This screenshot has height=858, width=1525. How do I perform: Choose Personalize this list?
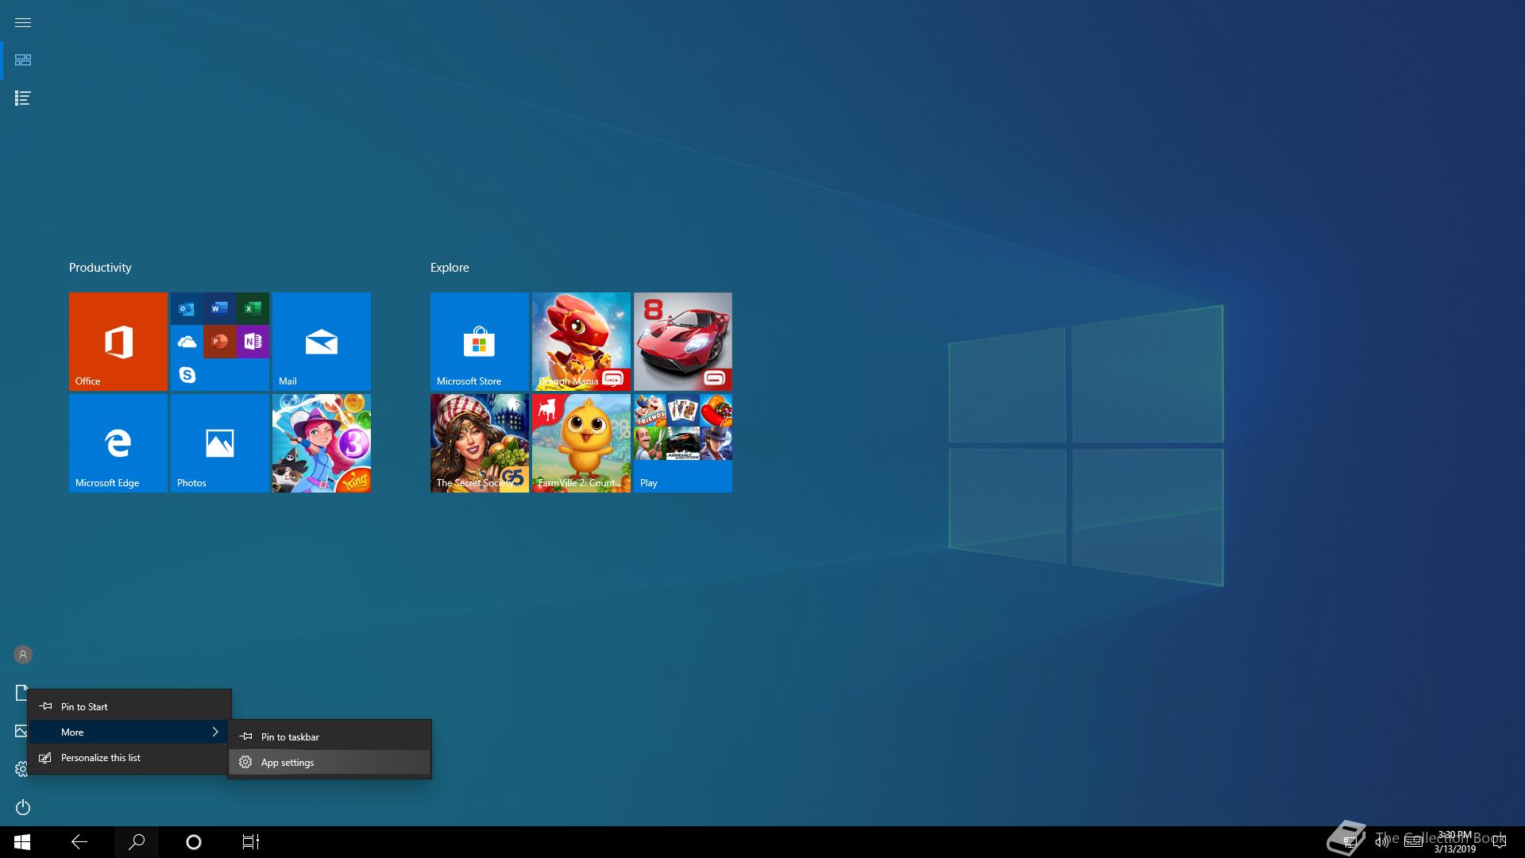(x=130, y=757)
